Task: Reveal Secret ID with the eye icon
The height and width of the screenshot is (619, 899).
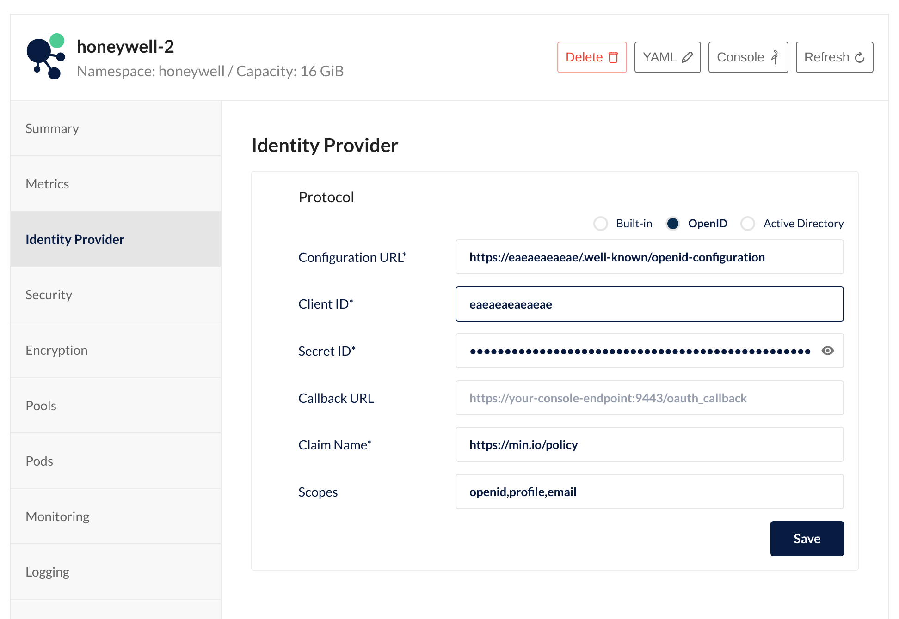Action: click(x=827, y=351)
